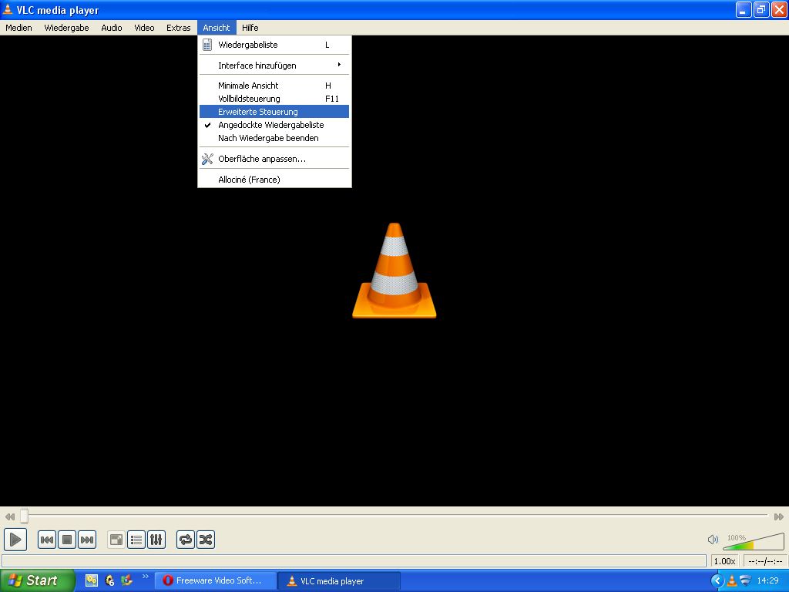Click first quick launch icon in taskbar

click(x=92, y=580)
